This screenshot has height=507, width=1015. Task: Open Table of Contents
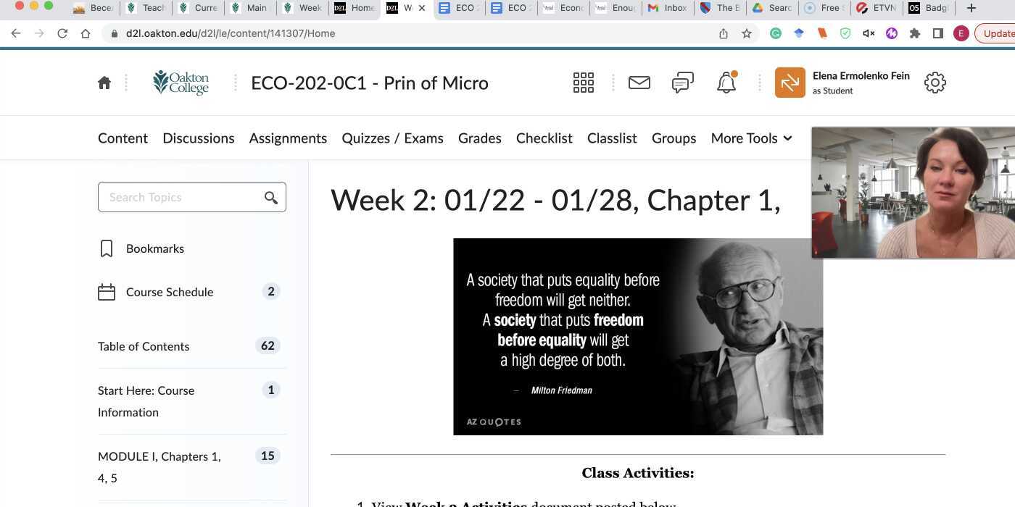(143, 346)
